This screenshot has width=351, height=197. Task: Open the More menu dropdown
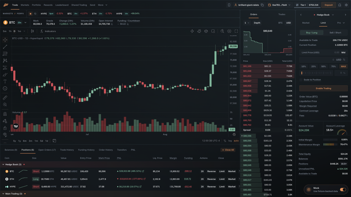(x=103, y=5)
